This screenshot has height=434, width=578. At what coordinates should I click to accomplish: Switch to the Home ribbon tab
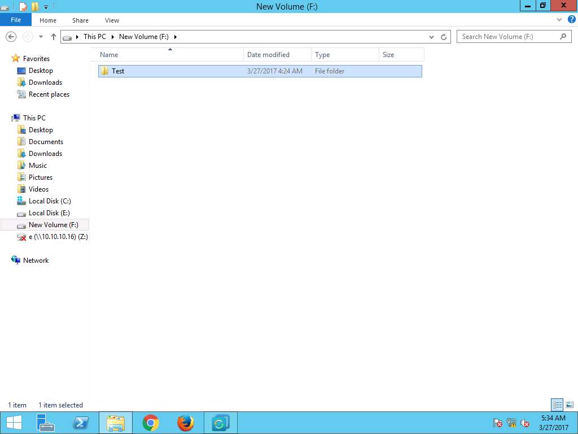[48, 20]
